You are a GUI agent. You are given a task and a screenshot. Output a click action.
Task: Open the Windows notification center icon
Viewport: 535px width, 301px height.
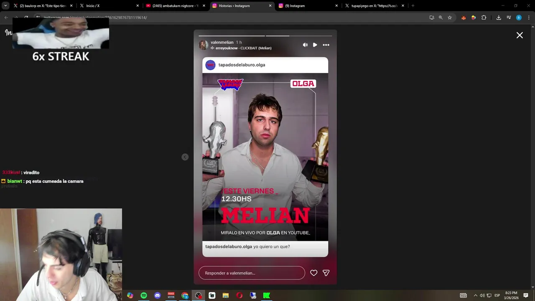tap(526, 296)
